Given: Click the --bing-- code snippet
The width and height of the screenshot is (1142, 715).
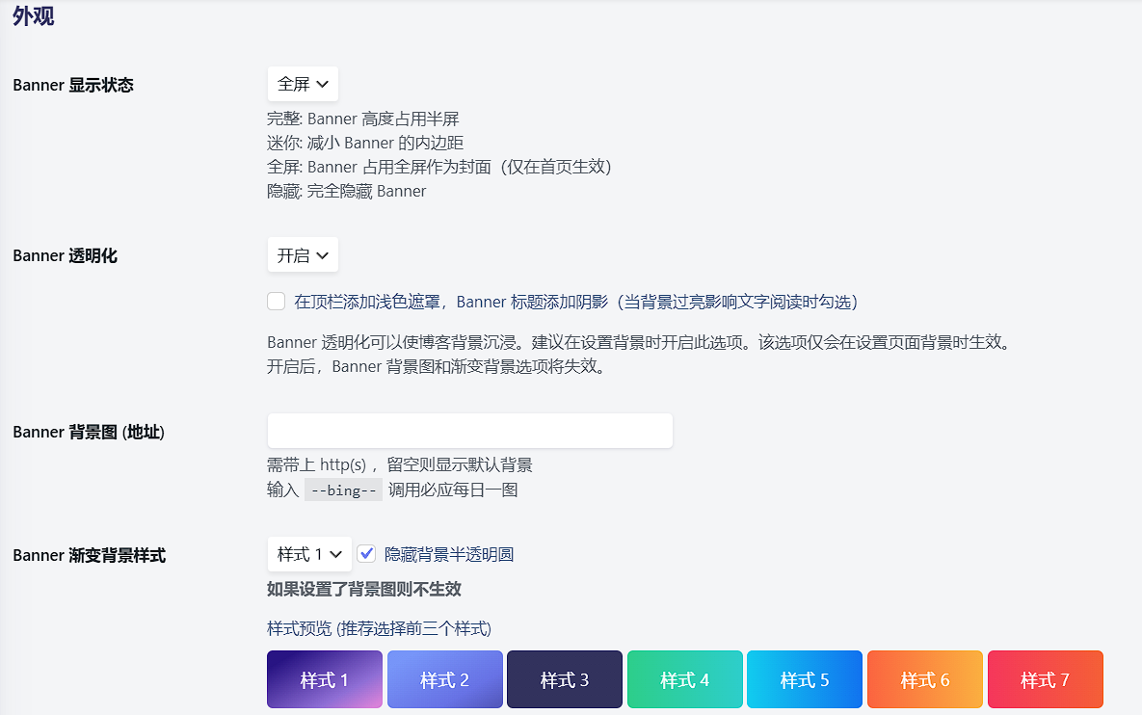Looking at the screenshot, I should (x=344, y=490).
